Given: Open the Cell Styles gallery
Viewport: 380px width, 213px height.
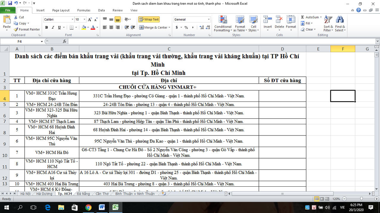Looking at the screenshot, I should coord(253,24).
